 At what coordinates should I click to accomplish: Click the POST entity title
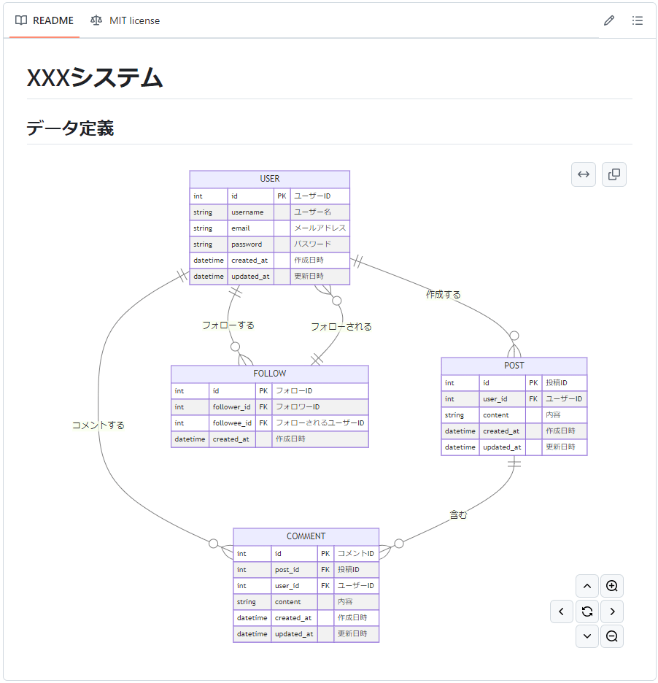[514, 366]
